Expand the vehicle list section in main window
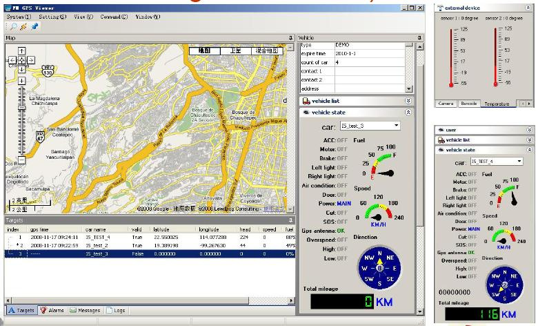Image resolution: width=538 pixels, height=326 pixels. [408, 101]
